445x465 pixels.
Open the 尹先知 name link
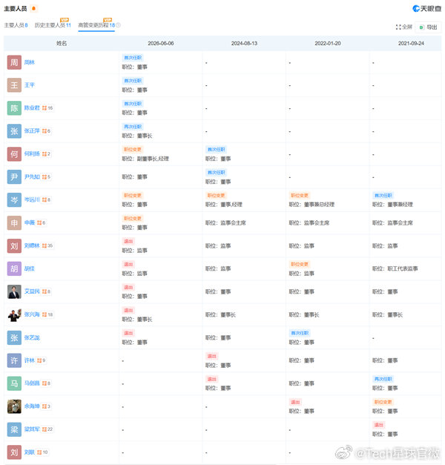click(x=32, y=177)
